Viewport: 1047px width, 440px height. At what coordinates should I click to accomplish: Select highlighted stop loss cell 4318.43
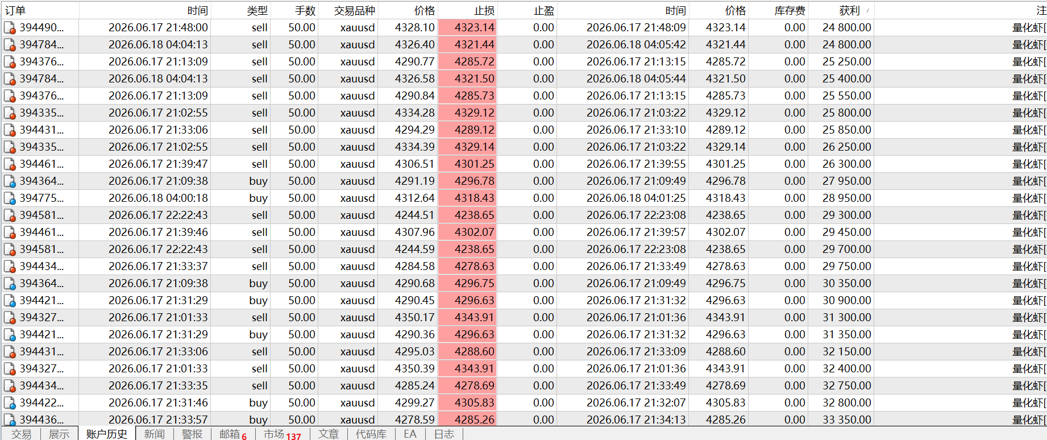coord(468,198)
